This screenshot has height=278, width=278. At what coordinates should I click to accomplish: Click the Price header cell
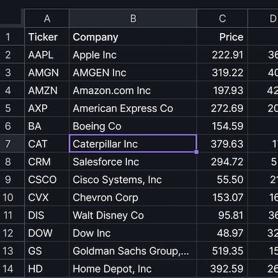click(x=222, y=37)
